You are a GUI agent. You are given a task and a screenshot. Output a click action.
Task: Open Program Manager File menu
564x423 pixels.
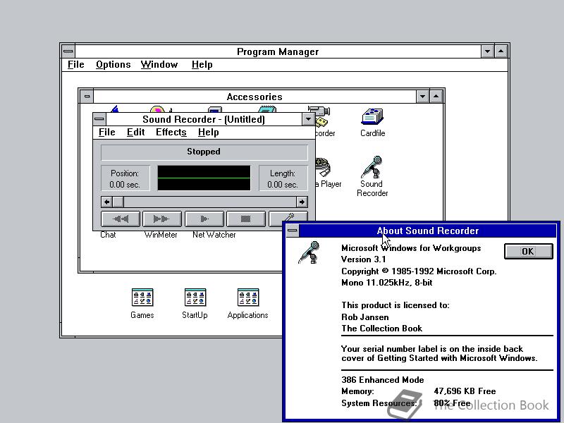coord(76,65)
